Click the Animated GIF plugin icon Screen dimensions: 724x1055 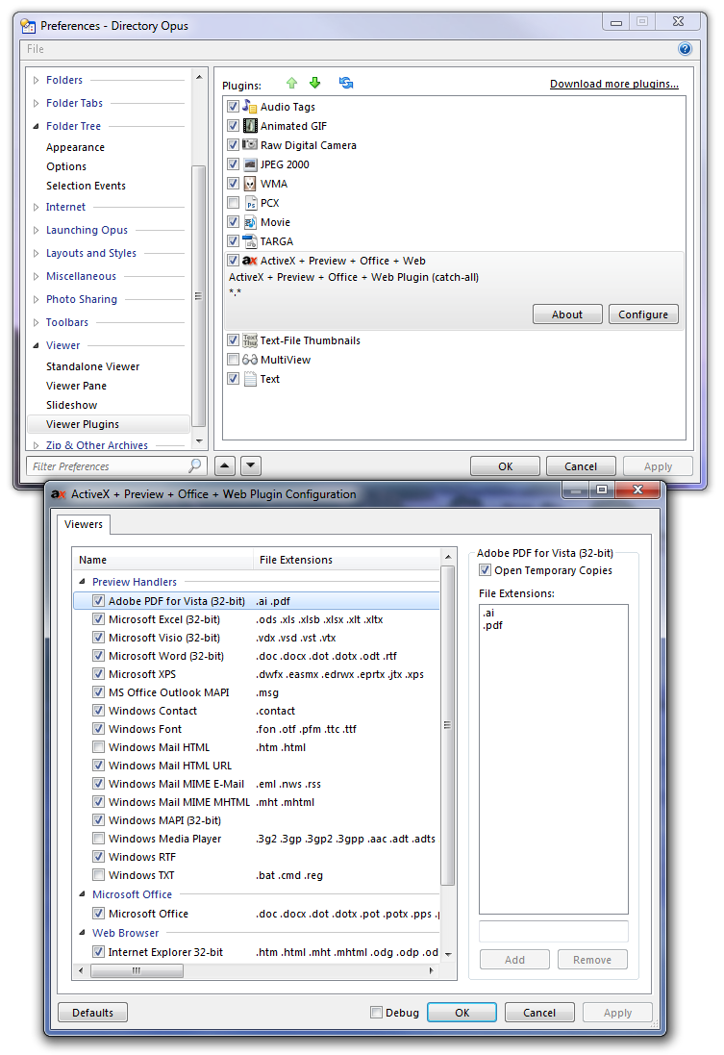[x=250, y=126]
